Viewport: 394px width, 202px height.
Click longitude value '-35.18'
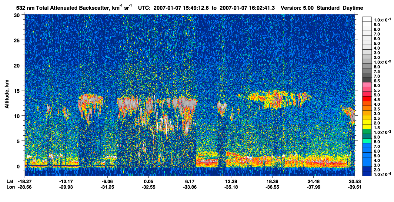pos(231,187)
